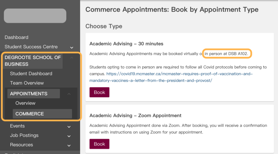This screenshot has height=154, width=278.
Task: Open the Resources sidebar item
Action: (21, 145)
